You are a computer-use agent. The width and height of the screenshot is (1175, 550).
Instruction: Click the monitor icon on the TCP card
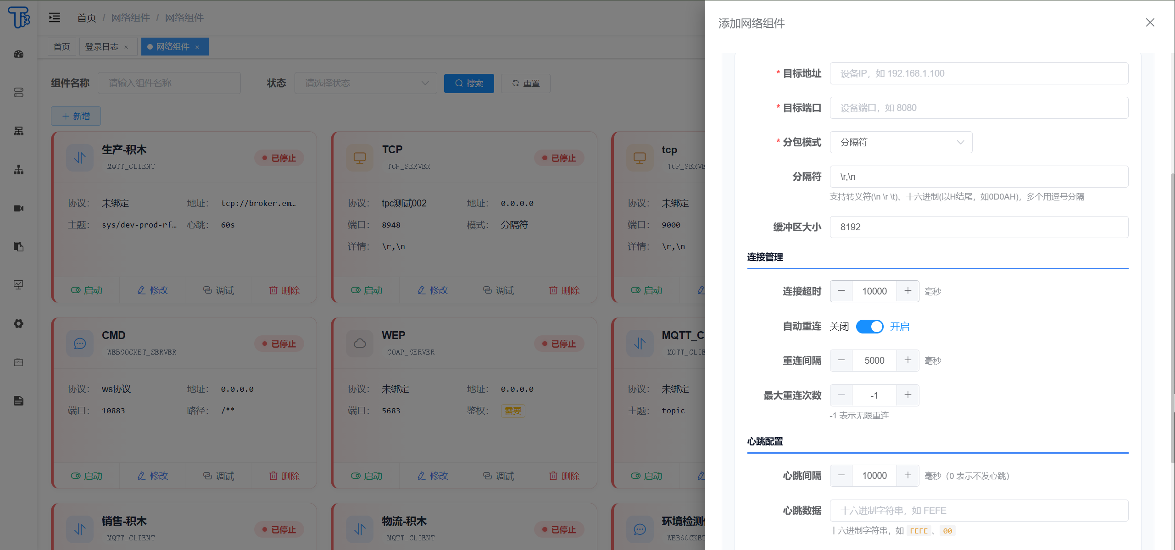pos(360,157)
